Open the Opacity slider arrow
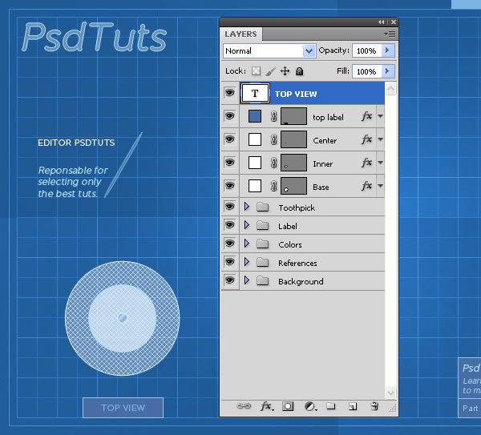Viewport: 481px width, 435px height. click(388, 50)
